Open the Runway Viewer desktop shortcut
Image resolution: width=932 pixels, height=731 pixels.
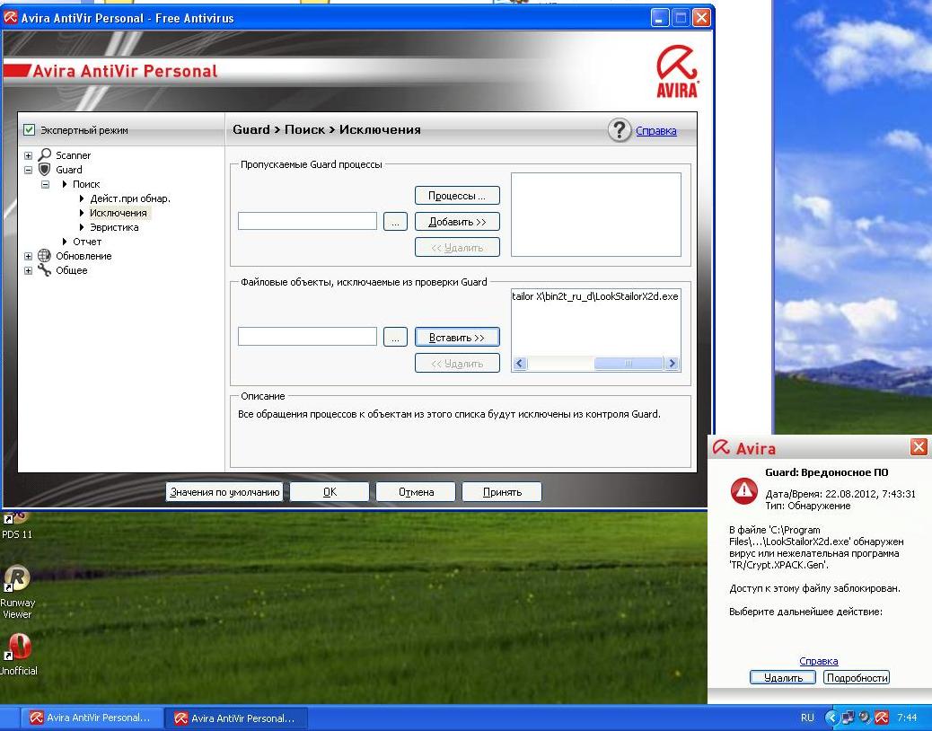(17, 591)
